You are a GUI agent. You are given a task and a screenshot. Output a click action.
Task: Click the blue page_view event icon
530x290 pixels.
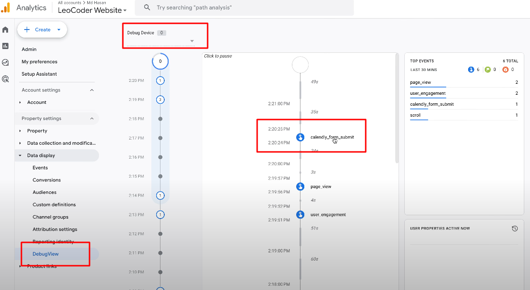click(300, 186)
